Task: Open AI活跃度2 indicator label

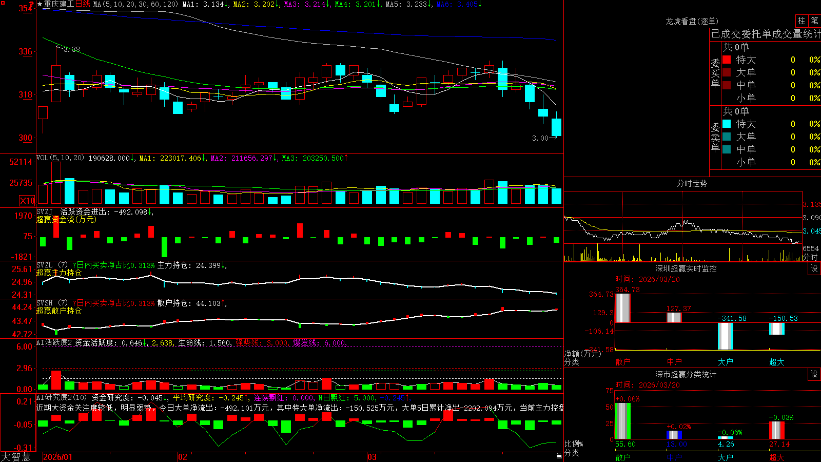Action: pos(54,342)
